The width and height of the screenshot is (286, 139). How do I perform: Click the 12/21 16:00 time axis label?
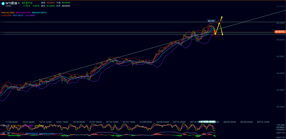point(62,122)
